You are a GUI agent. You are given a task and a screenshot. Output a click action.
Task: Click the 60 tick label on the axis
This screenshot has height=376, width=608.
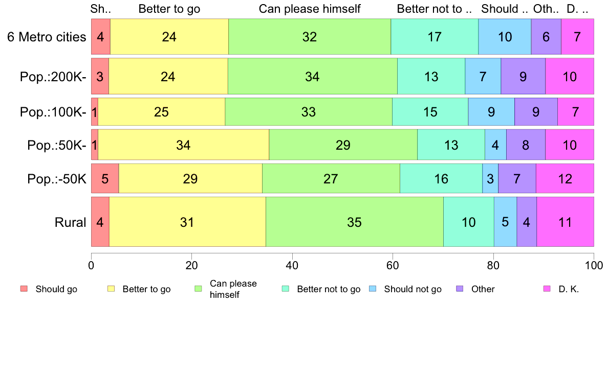click(x=393, y=265)
